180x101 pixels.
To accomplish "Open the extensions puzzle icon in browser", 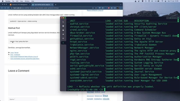I will 112,8.
